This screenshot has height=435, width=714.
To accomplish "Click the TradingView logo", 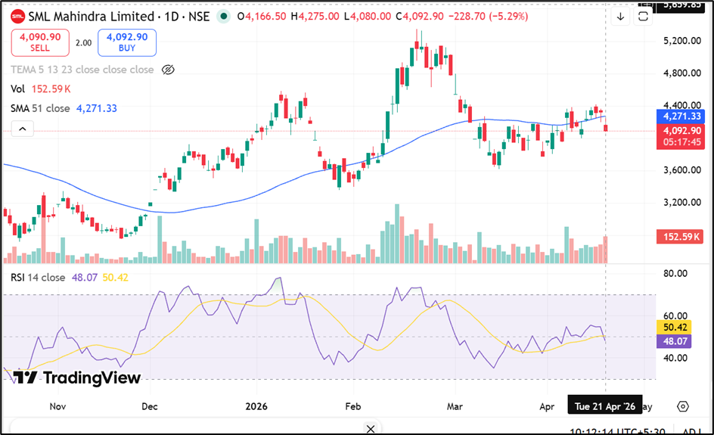I will pos(77,378).
